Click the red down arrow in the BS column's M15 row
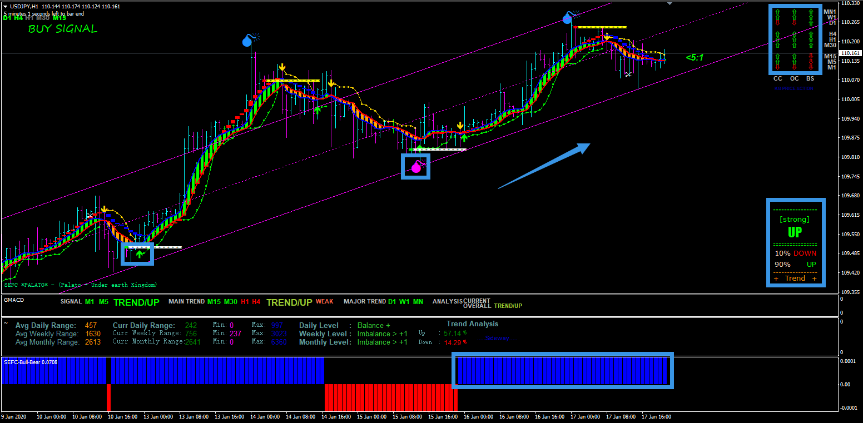Image resolution: width=863 pixels, height=423 pixels. click(x=811, y=57)
